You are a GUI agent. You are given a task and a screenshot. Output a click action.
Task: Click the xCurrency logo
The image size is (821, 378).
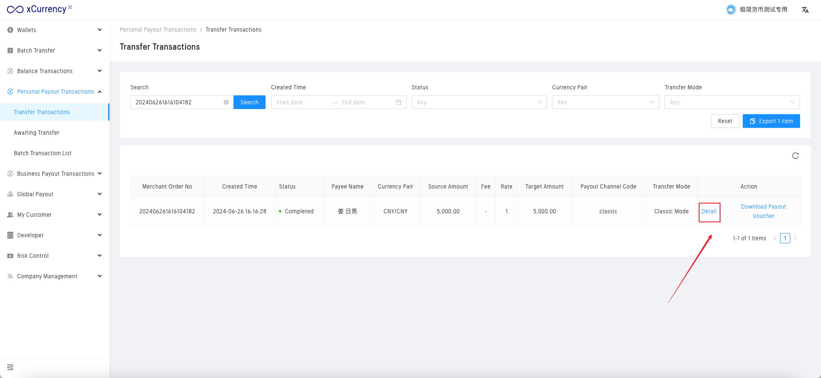tap(39, 9)
